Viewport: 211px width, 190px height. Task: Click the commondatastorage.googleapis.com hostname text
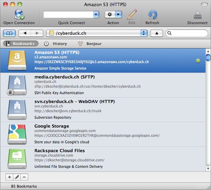click(65, 131)
